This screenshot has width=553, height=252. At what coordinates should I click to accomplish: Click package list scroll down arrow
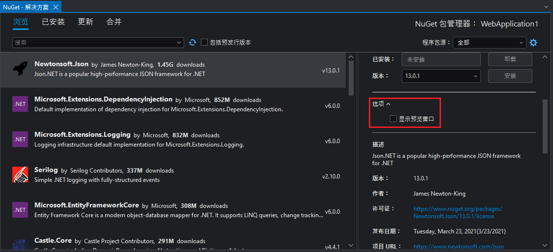click(351, 245)
